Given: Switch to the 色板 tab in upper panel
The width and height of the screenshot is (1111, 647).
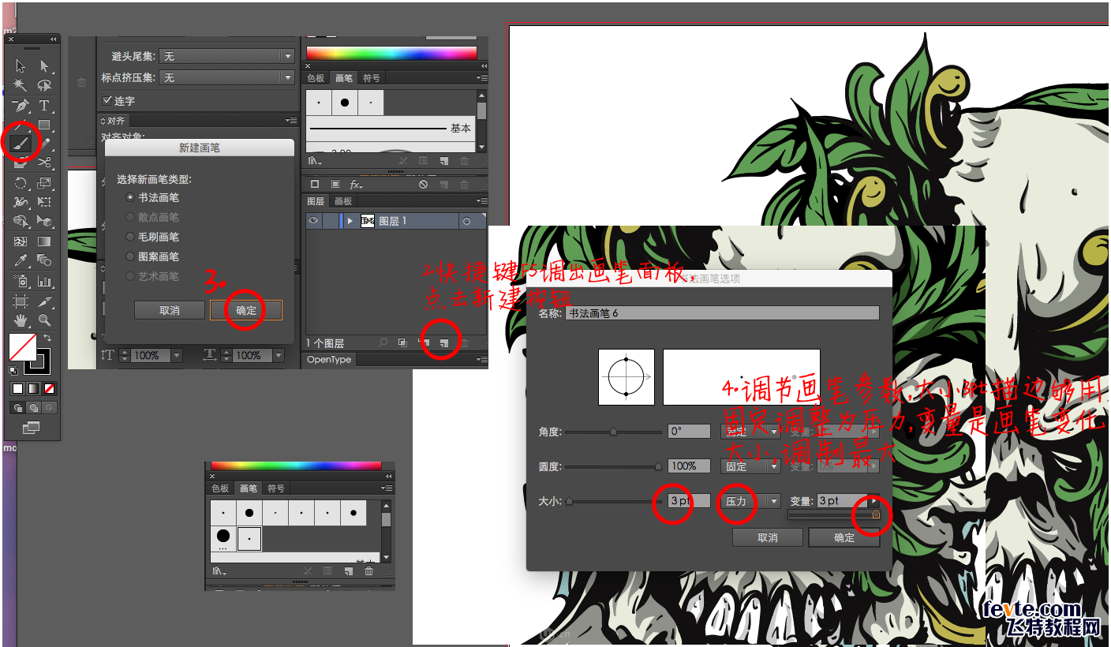Looking at the screenshot, I should pyautogui.click(x=316, y=78).
